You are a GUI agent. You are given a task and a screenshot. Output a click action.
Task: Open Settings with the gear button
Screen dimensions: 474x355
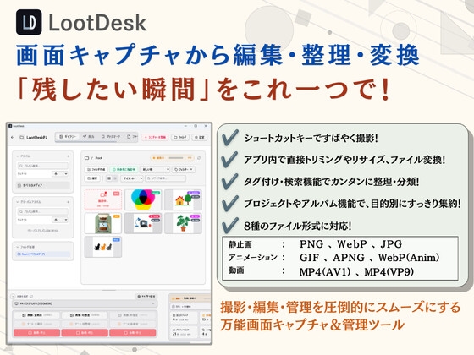tap(200, 137)
